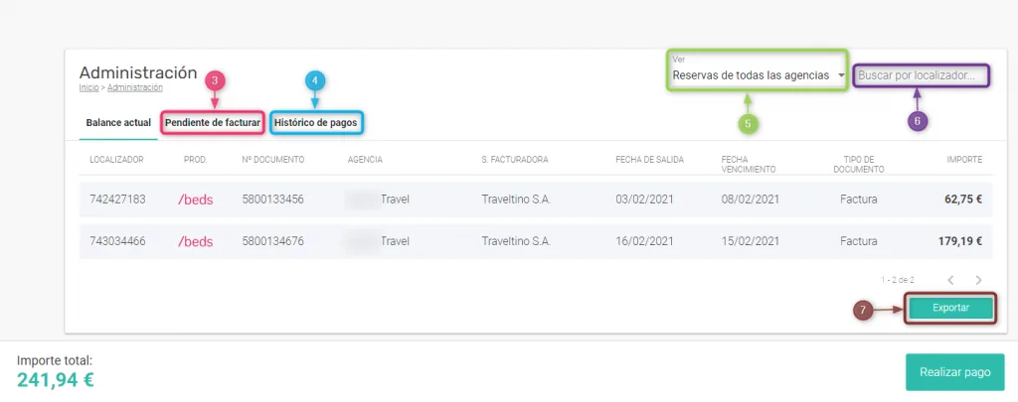1018x402 pixels.
Task: Click the Realizar pago button
Action: tap(954, 372)
